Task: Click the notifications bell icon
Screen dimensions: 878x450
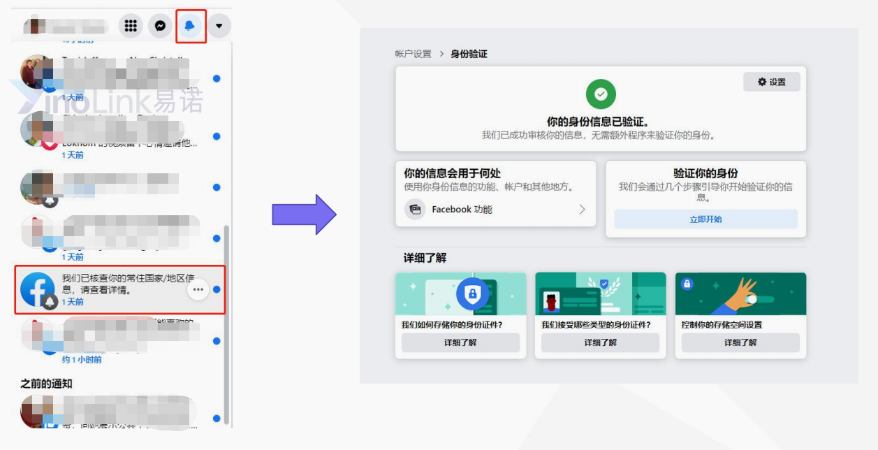Action: [190, 26]
